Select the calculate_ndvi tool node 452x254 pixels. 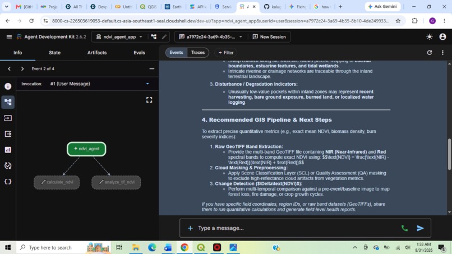57,182
